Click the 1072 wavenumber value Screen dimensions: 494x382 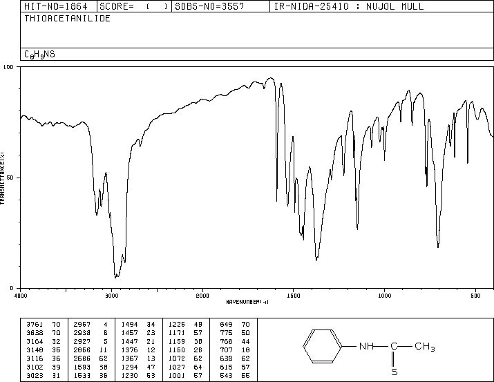pos(177,359)
